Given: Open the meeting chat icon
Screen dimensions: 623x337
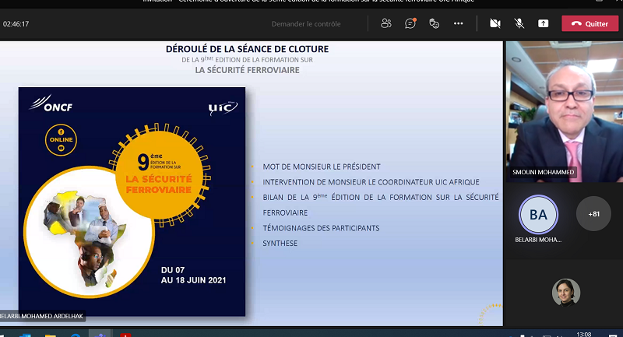Looking at the screenshot, I should pyautogui.click(x=410, y=24).
